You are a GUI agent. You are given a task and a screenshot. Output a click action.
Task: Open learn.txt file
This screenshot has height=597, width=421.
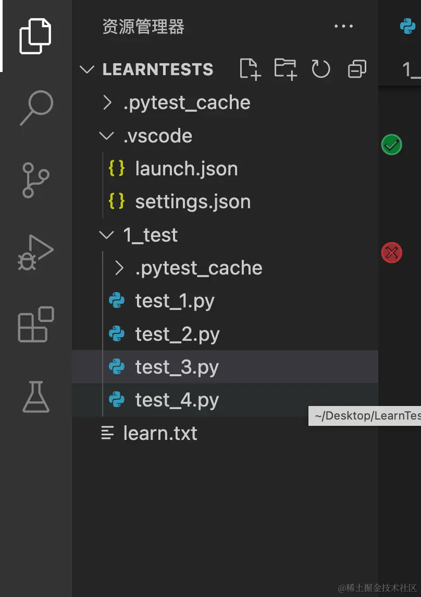click(160, 433)
